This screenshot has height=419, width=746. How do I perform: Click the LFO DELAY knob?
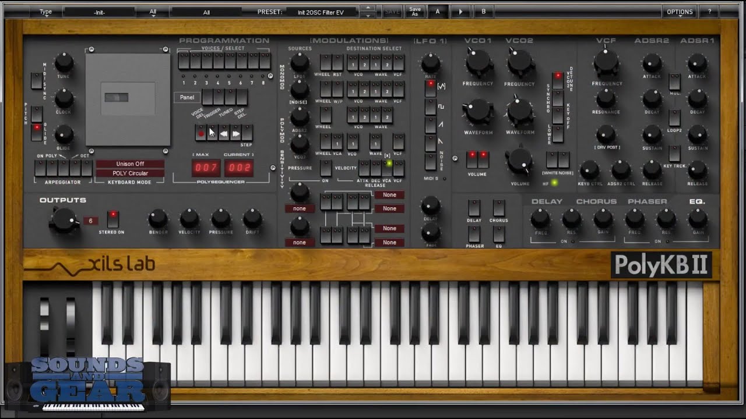430,205
